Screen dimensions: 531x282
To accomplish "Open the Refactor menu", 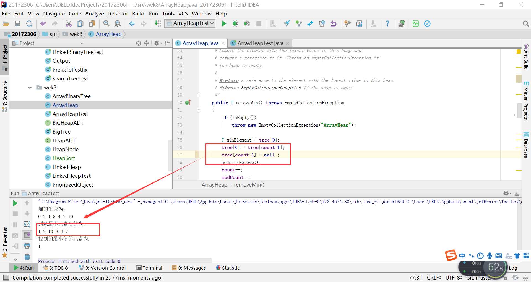I will point(118,14).
